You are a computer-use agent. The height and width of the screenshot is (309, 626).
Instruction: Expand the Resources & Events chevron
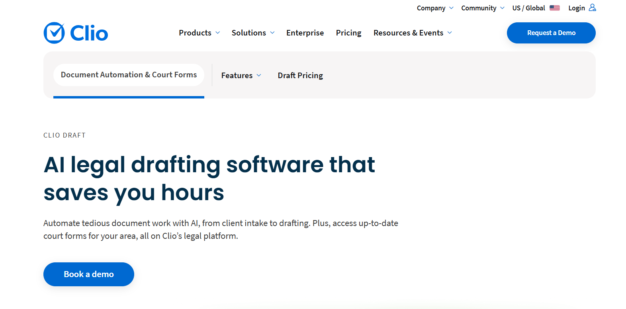coord(450,33)
